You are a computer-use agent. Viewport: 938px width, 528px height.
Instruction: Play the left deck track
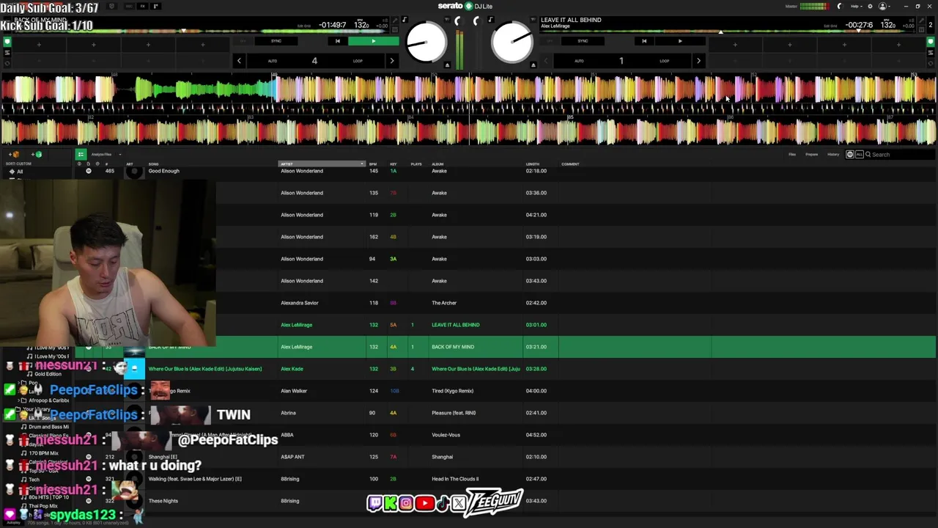coord(373,41)
